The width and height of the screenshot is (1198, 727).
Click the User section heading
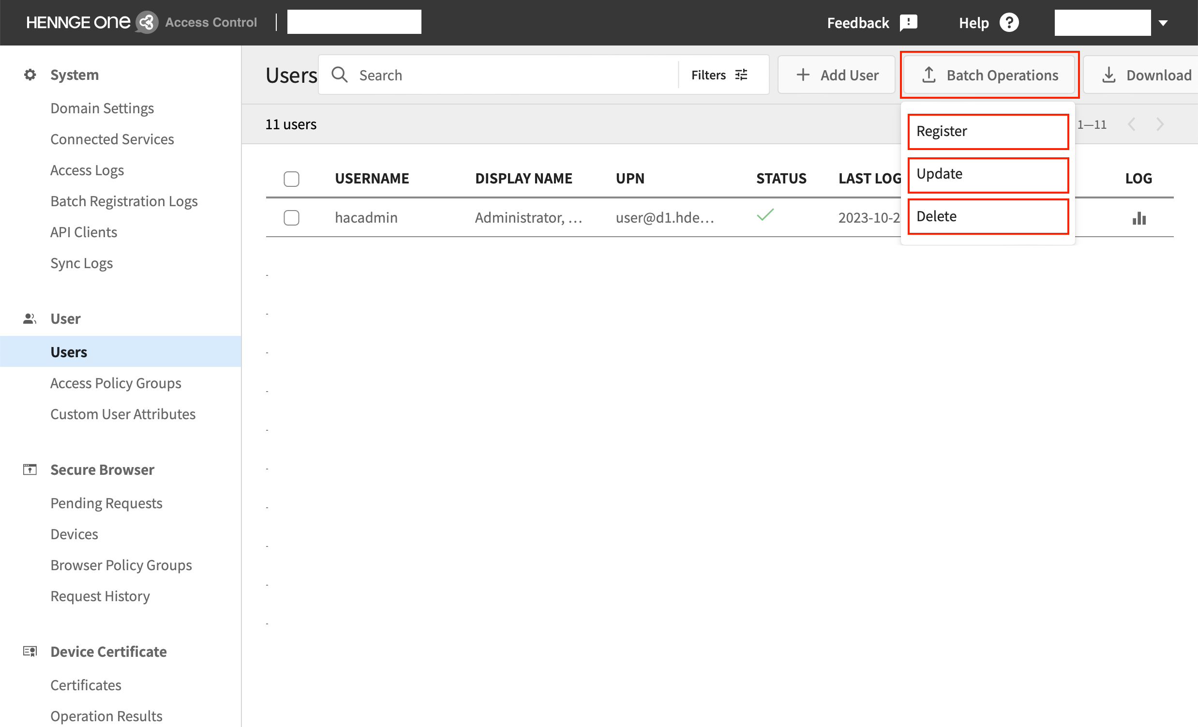click(x=66, y=318)
